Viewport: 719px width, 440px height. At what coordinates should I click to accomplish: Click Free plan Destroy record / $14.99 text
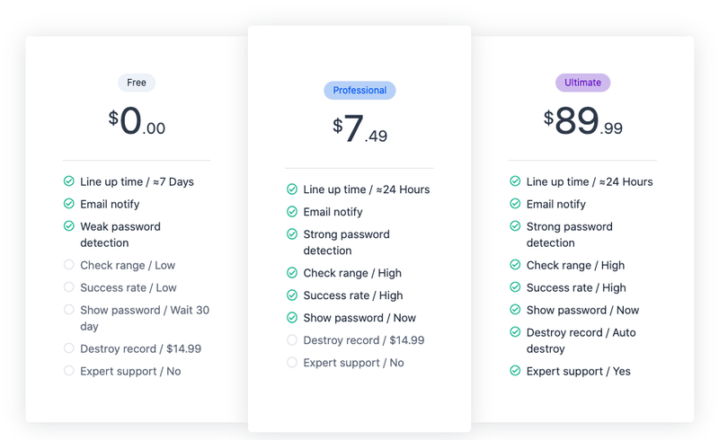(x=141, y=348)
